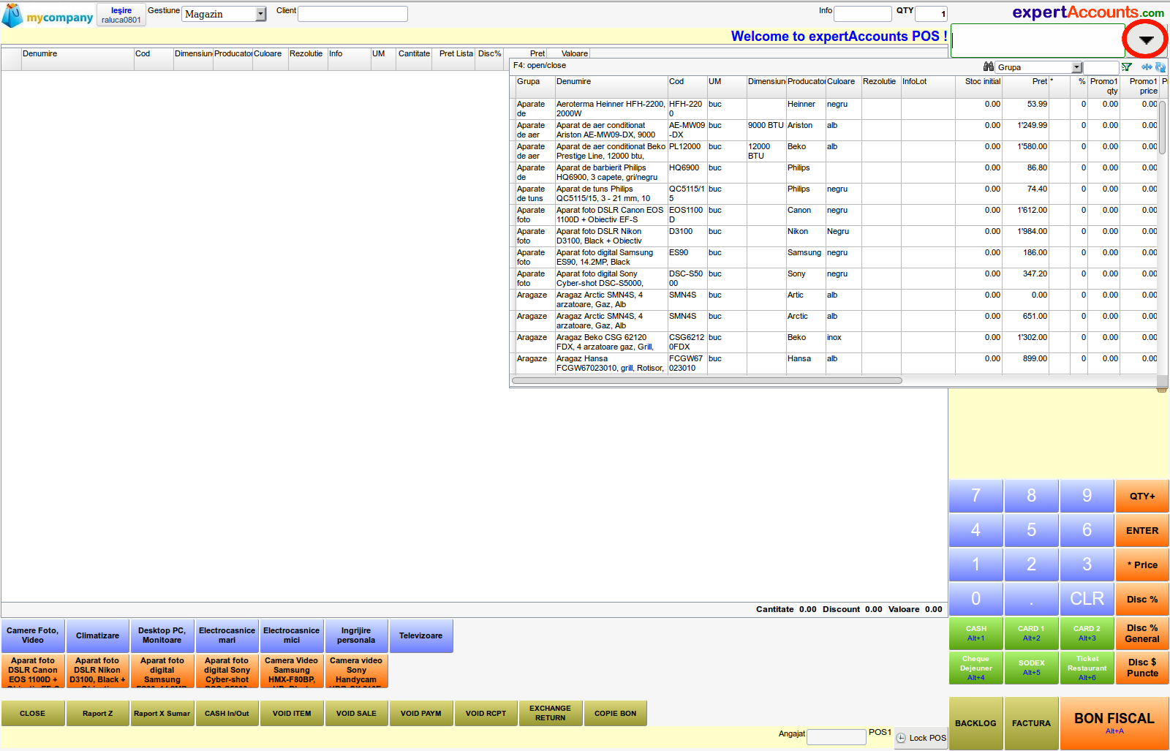Open Raport X Sumar

point(162,713)
